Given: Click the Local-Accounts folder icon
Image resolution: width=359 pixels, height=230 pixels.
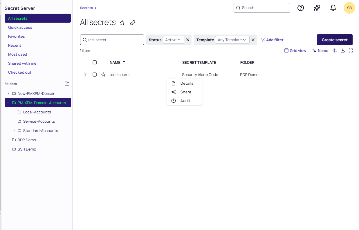Looking at the screenshot, I should point(19,112).
